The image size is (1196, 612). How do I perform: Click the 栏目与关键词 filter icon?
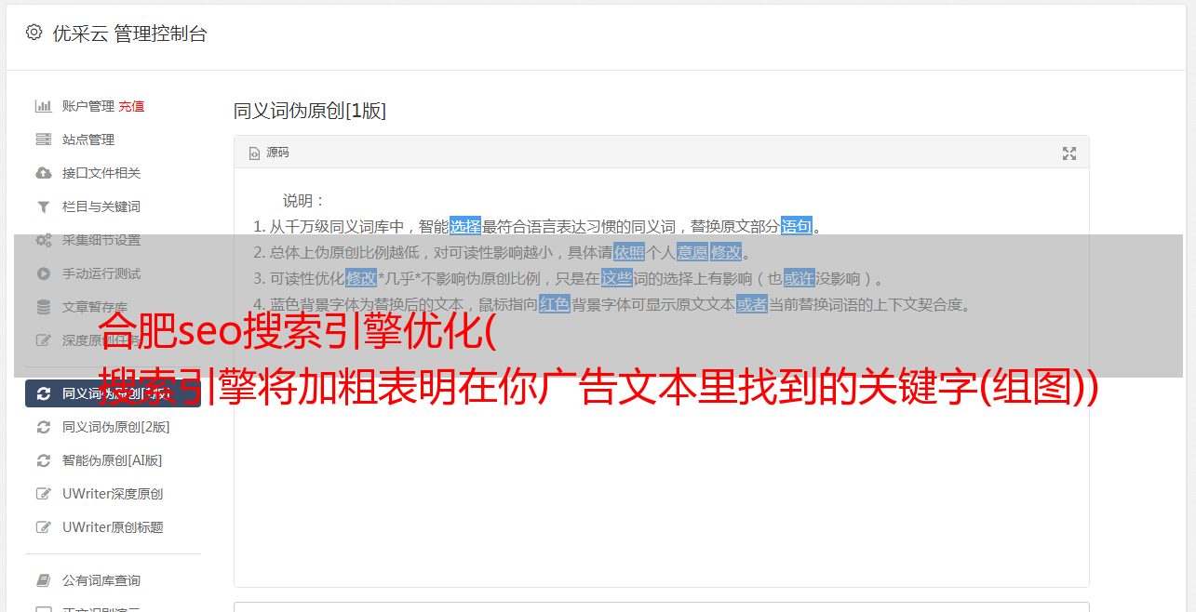[43, 206]
